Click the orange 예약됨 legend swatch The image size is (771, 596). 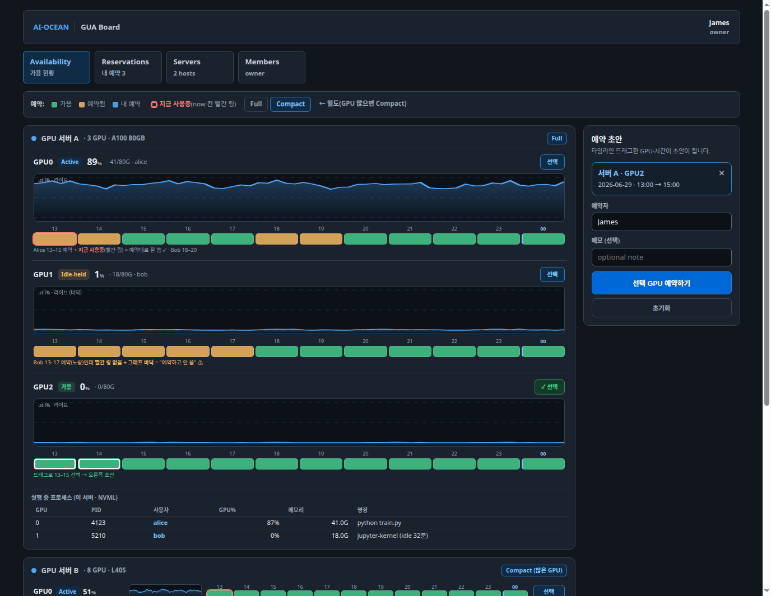[x=82, y=105]
